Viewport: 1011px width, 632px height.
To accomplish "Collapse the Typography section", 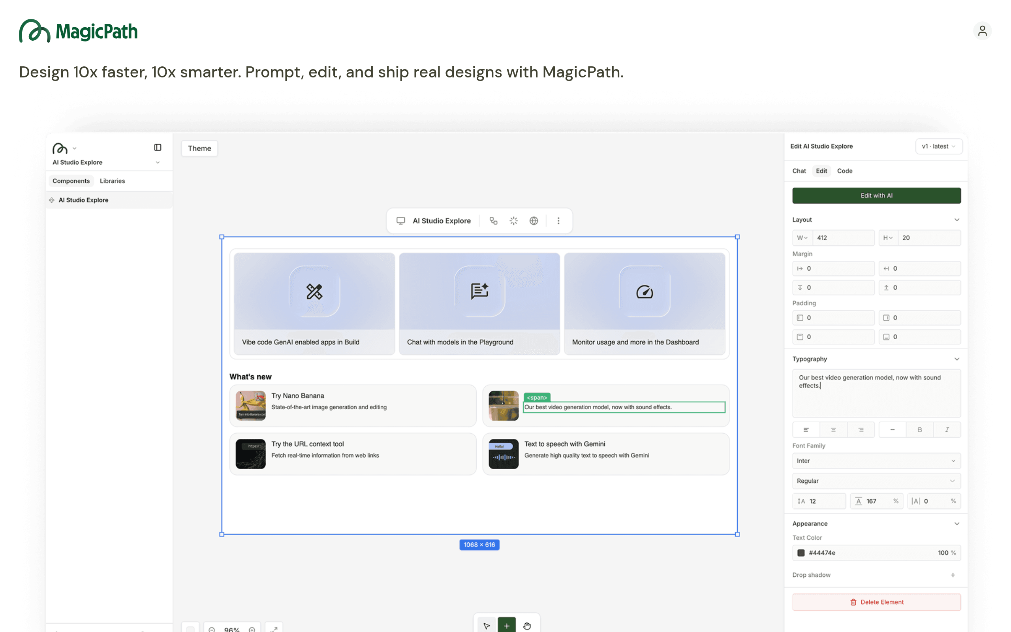I will [957, 359].
